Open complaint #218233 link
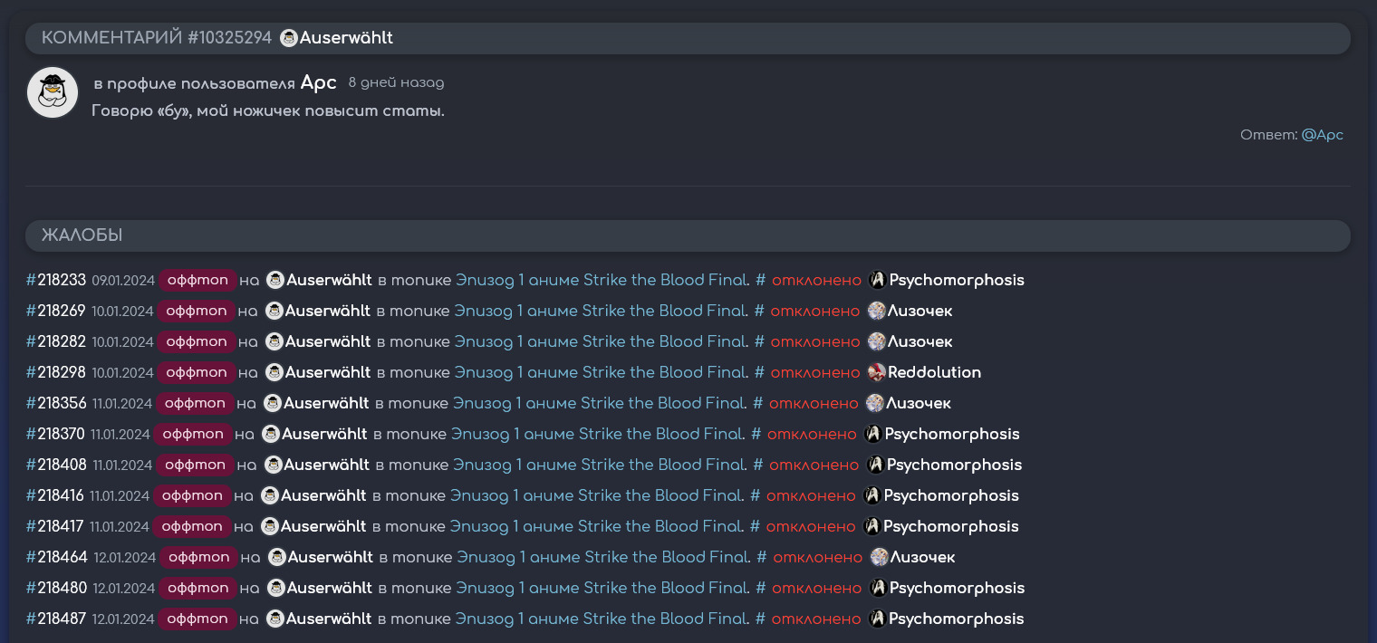This screenshot has width=1377, height=643. tap(56, 281)
